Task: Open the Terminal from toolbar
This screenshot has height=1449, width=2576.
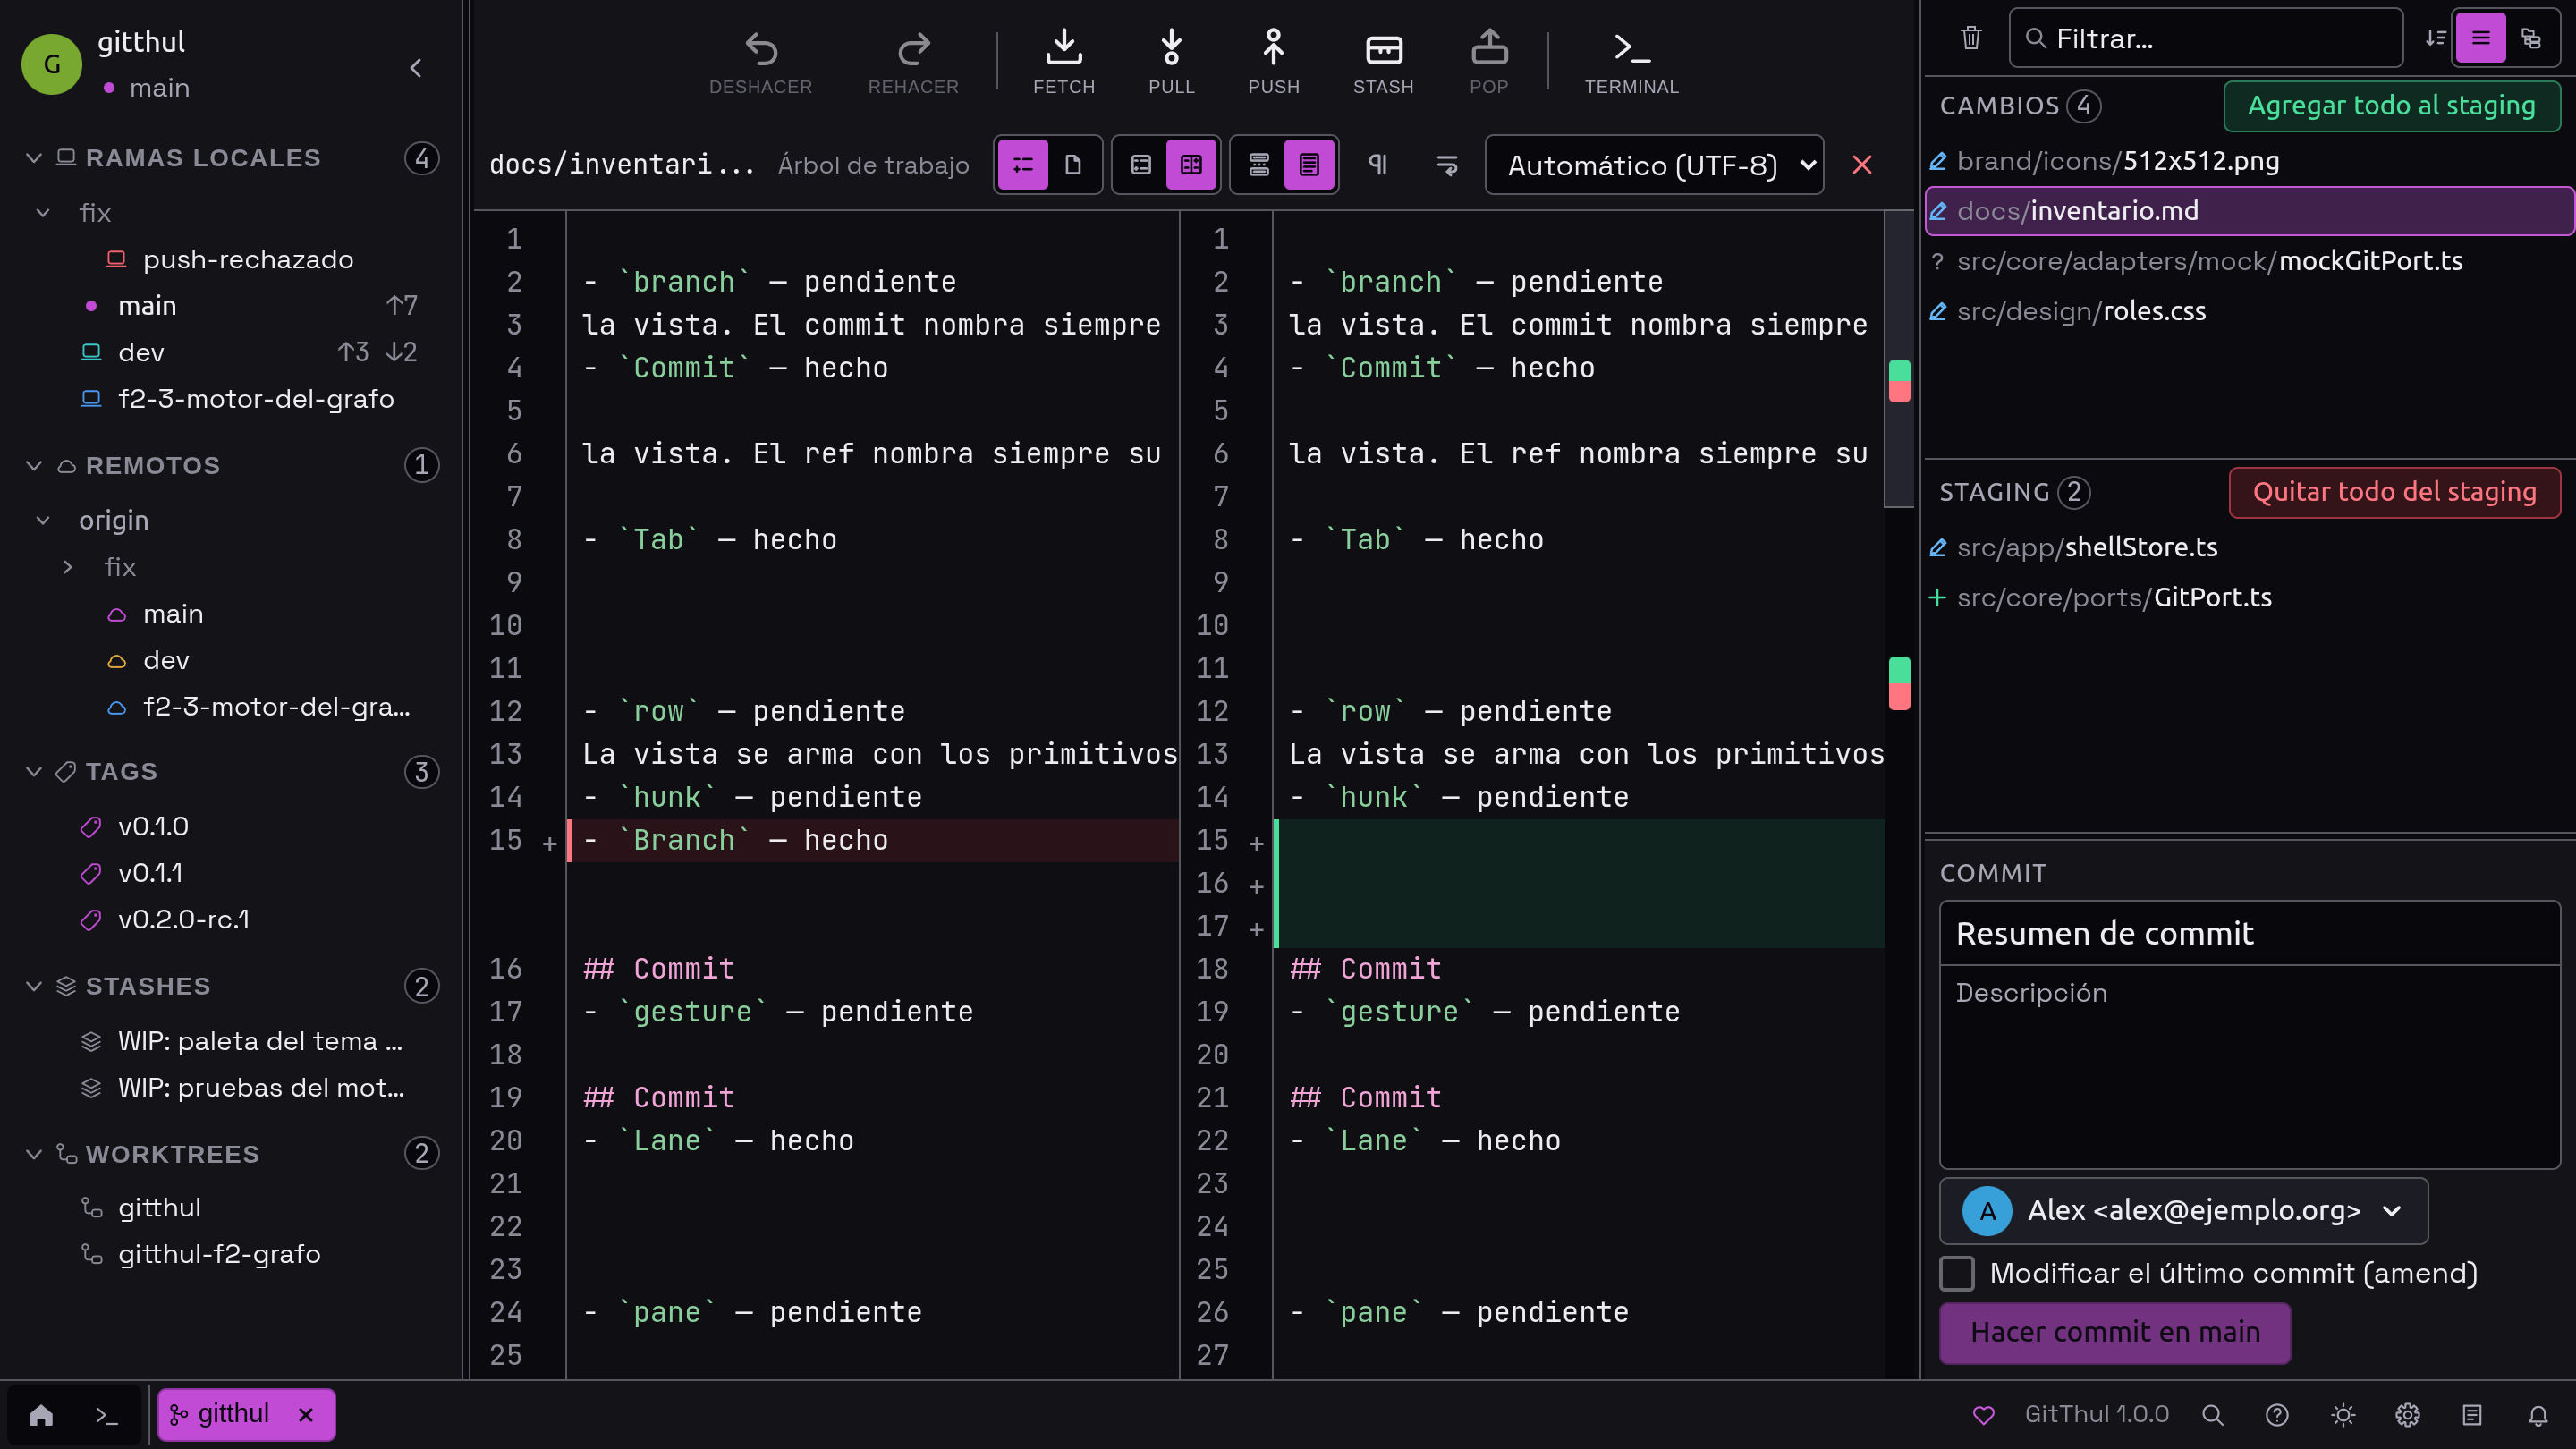Action: tap(1631, 61)
